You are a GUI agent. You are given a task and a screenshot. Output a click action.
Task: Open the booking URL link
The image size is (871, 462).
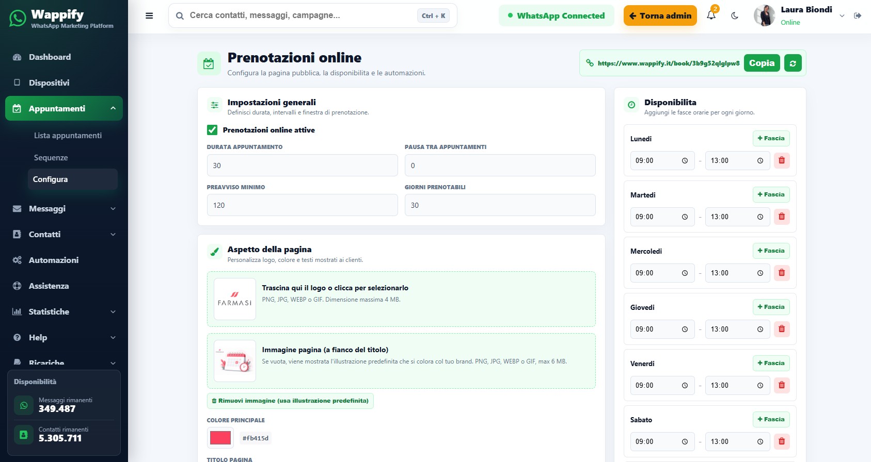coord(669,63)
